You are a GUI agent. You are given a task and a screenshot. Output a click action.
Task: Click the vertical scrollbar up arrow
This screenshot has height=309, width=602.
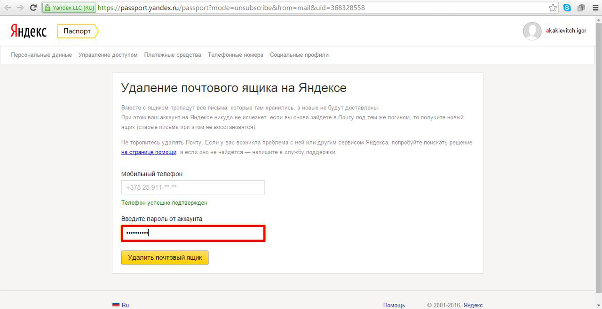pos(598,20)
